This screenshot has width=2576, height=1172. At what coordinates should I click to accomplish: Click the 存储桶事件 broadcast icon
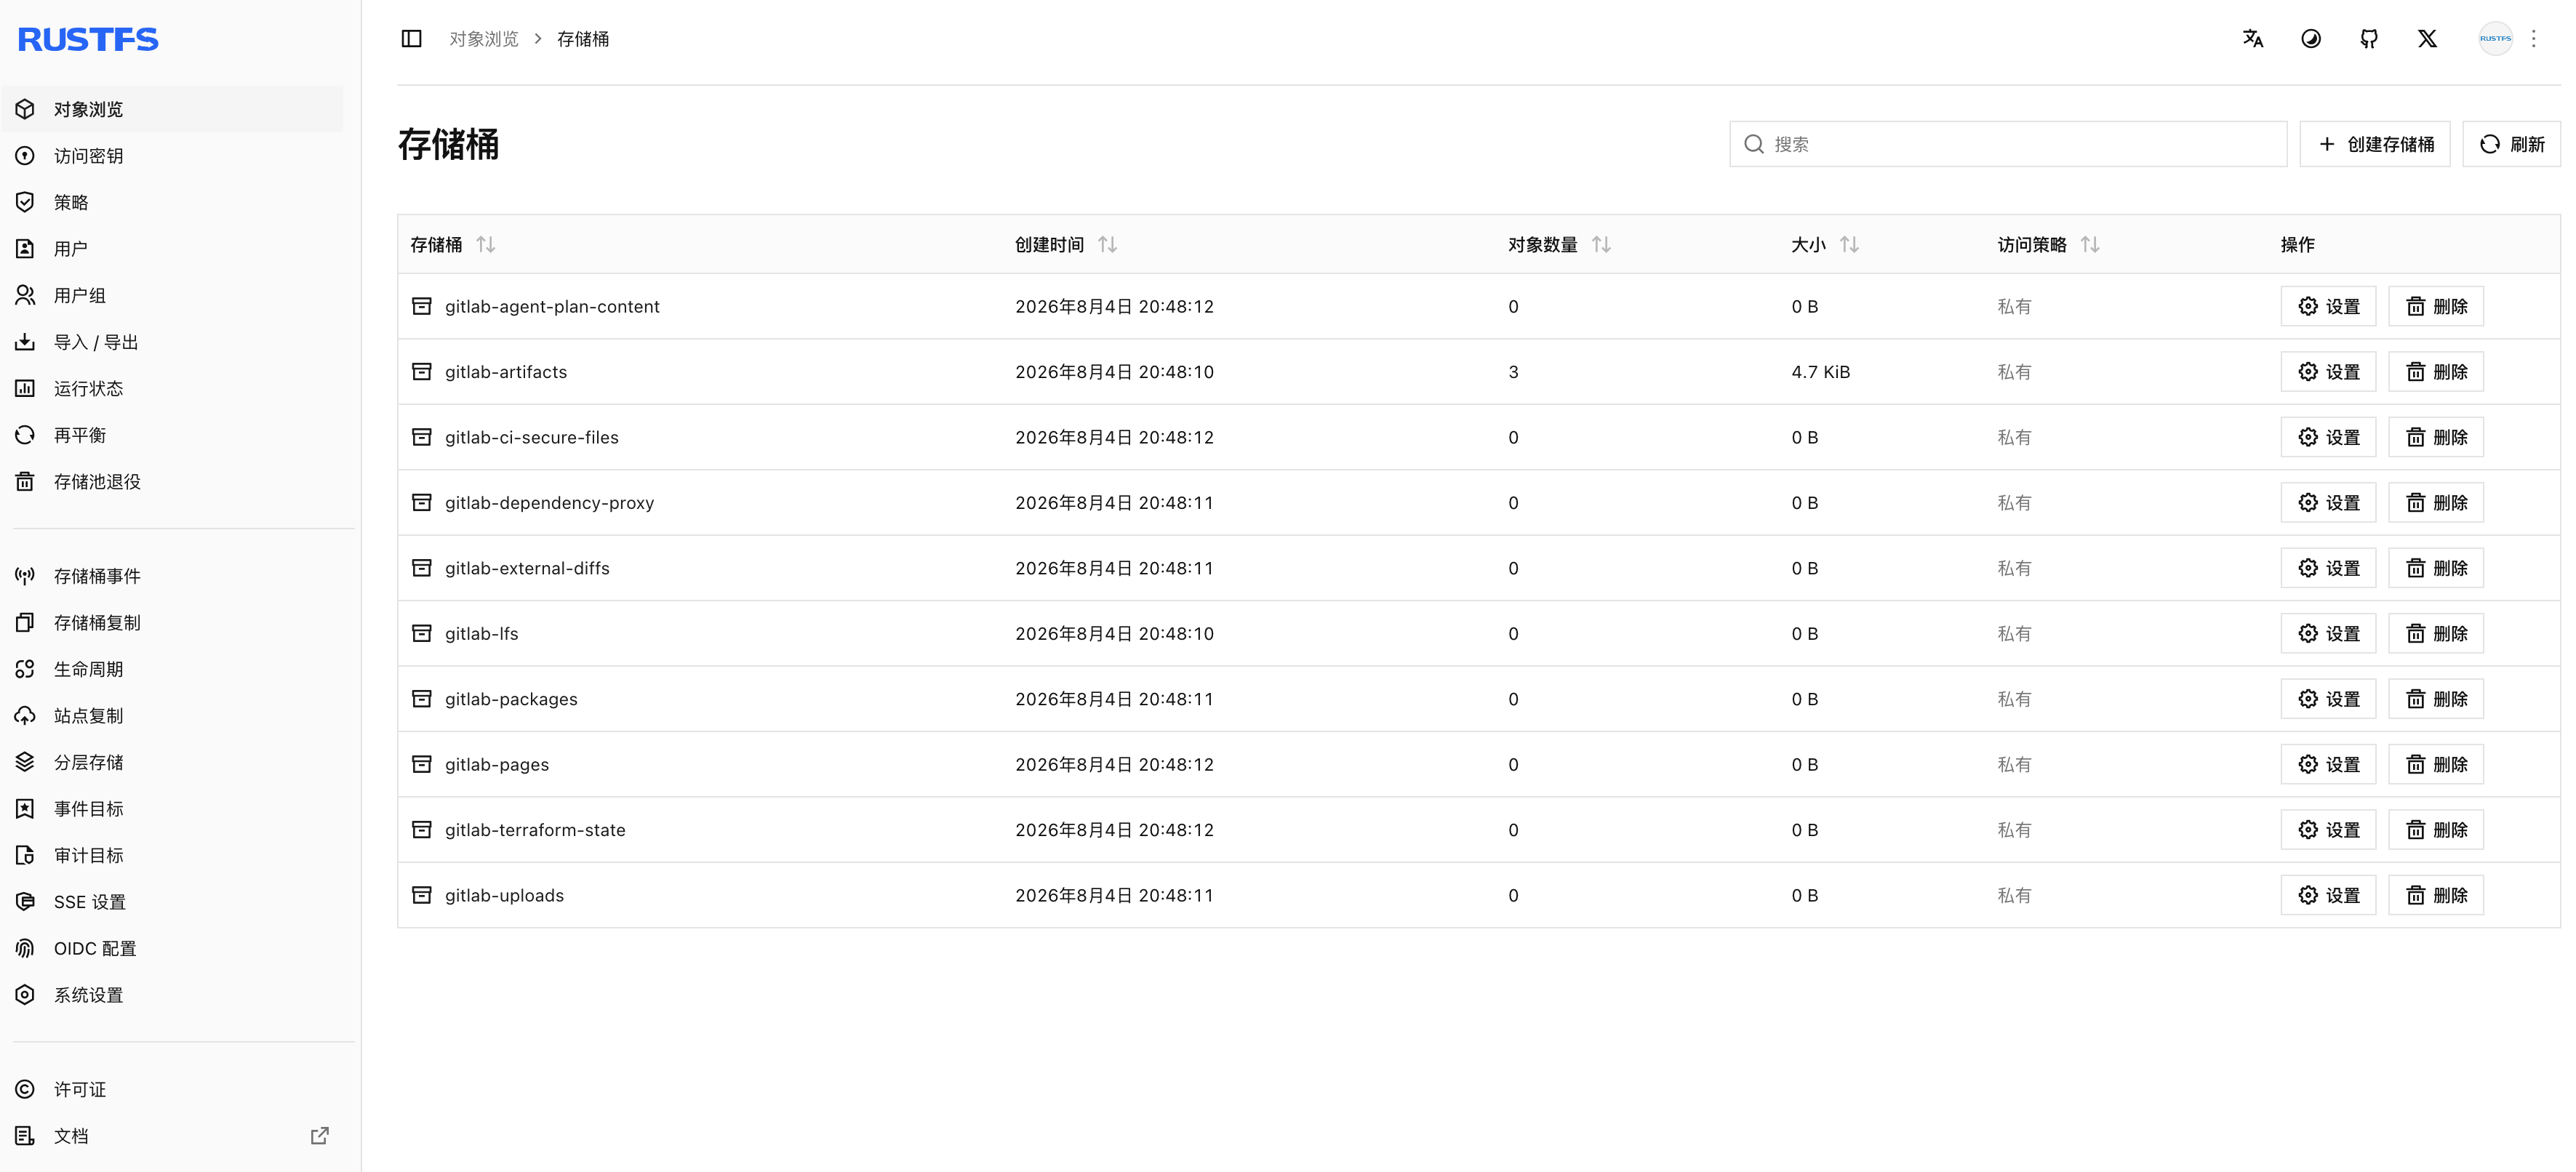[x=25, y=576]
